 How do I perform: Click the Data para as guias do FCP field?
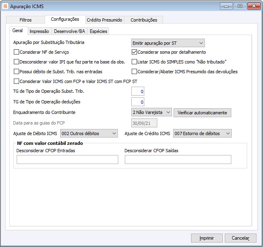(x=144, y=123)
